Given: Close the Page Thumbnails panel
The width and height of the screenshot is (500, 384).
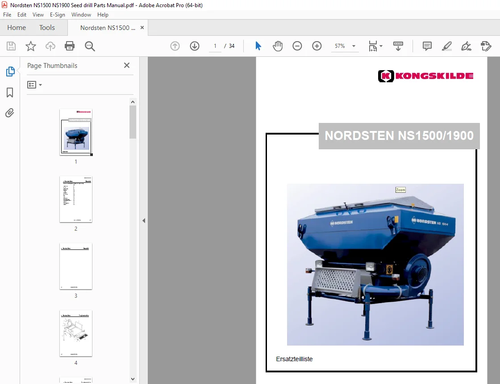Looking at the screenshot, I should (127, 65).
